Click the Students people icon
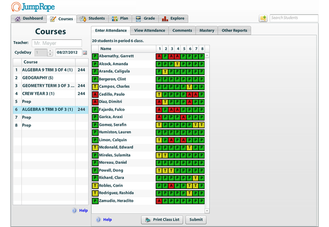Viewport: 329px width, 227px height. coord(83,19)
